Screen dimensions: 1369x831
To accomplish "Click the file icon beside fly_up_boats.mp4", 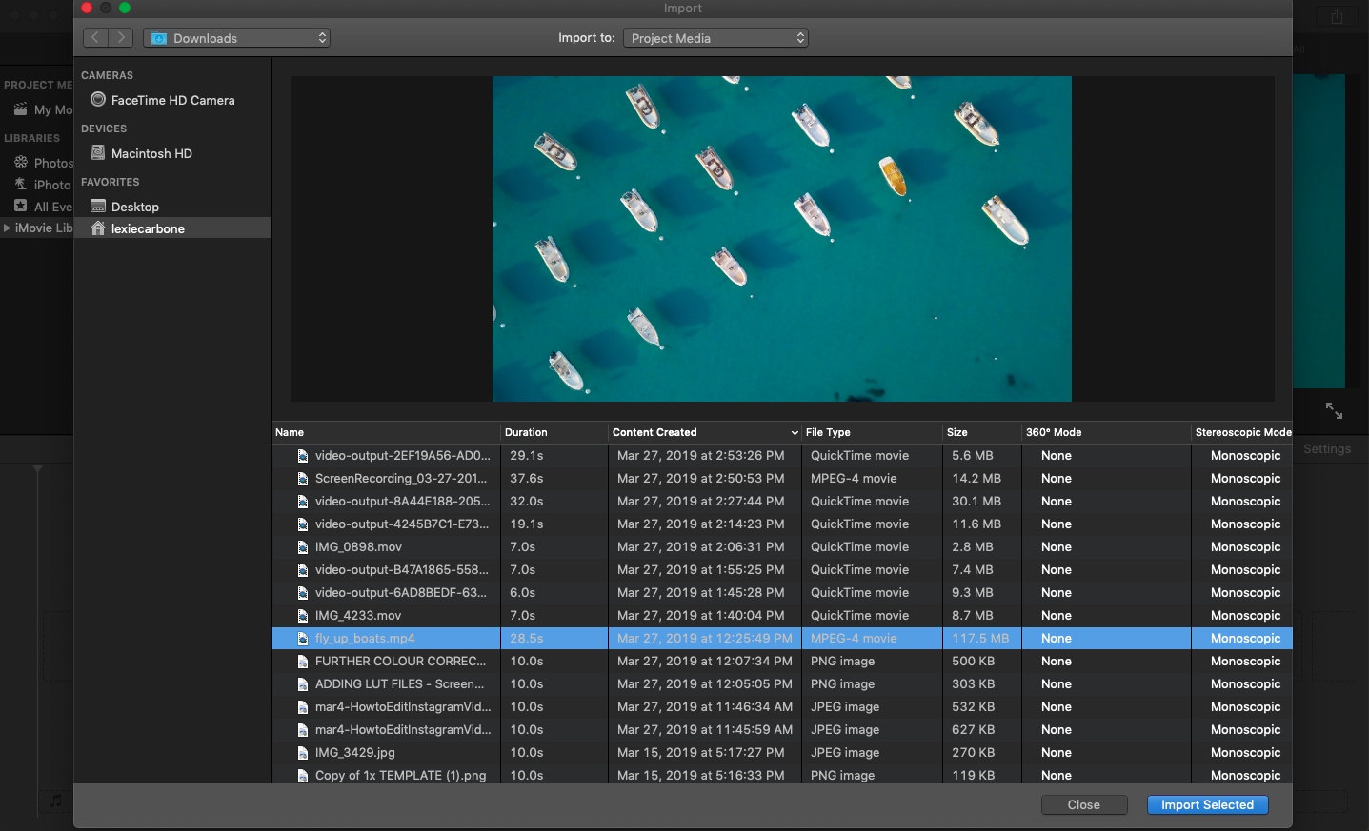I will (303, 639).
